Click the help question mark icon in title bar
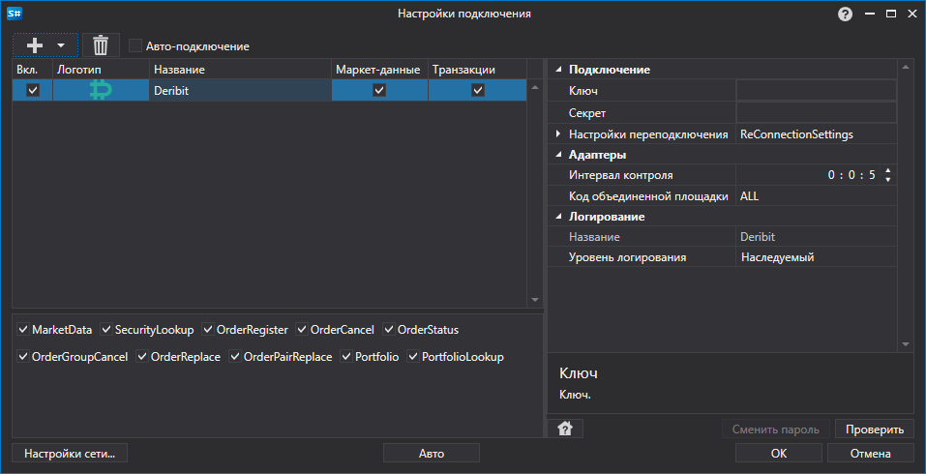The height and width of the screenshot is (474, 926). coord(845,15)
